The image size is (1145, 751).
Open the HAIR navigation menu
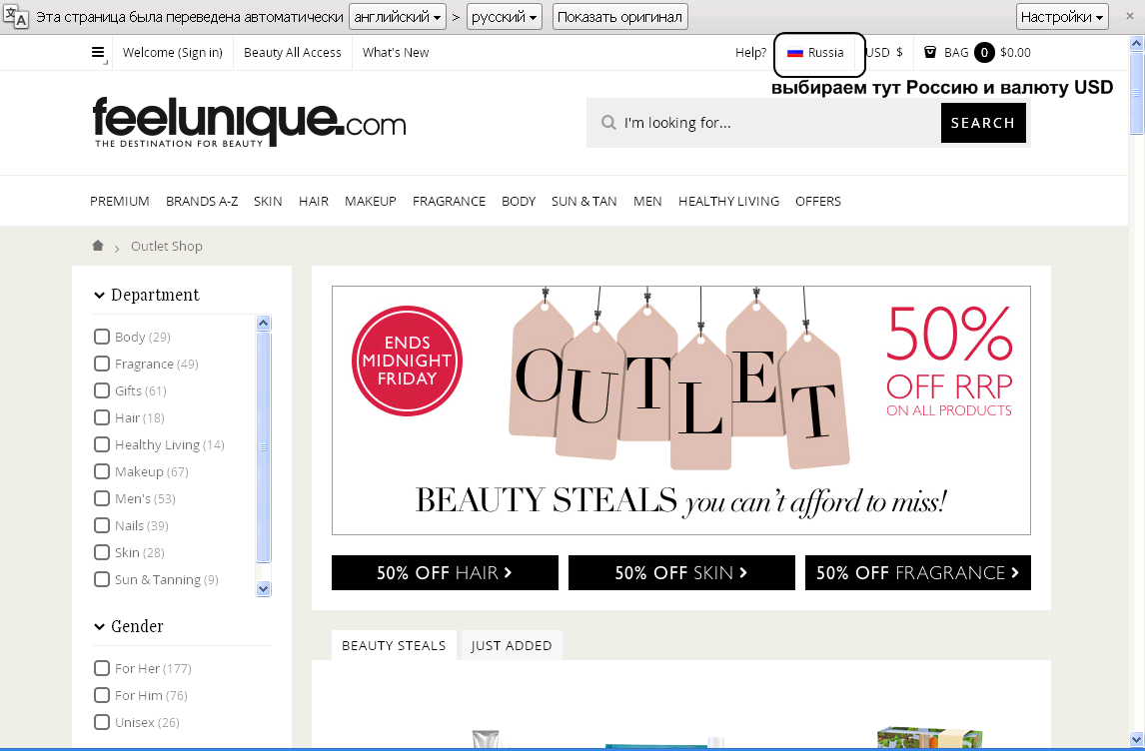[x=314, y=201]
